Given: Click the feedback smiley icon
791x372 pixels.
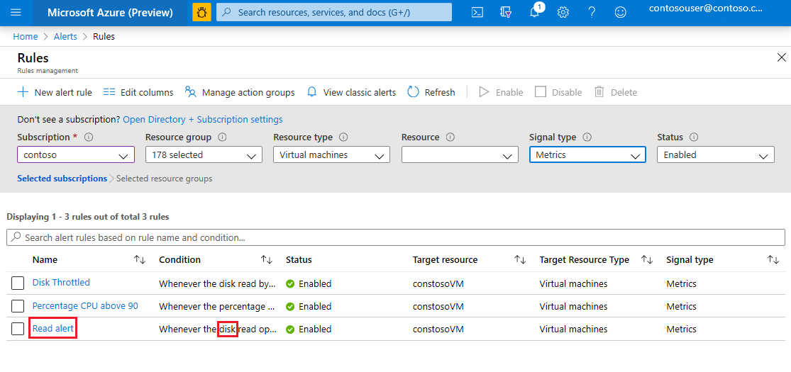Looking at the screenshot, I should tap(621, 13).
